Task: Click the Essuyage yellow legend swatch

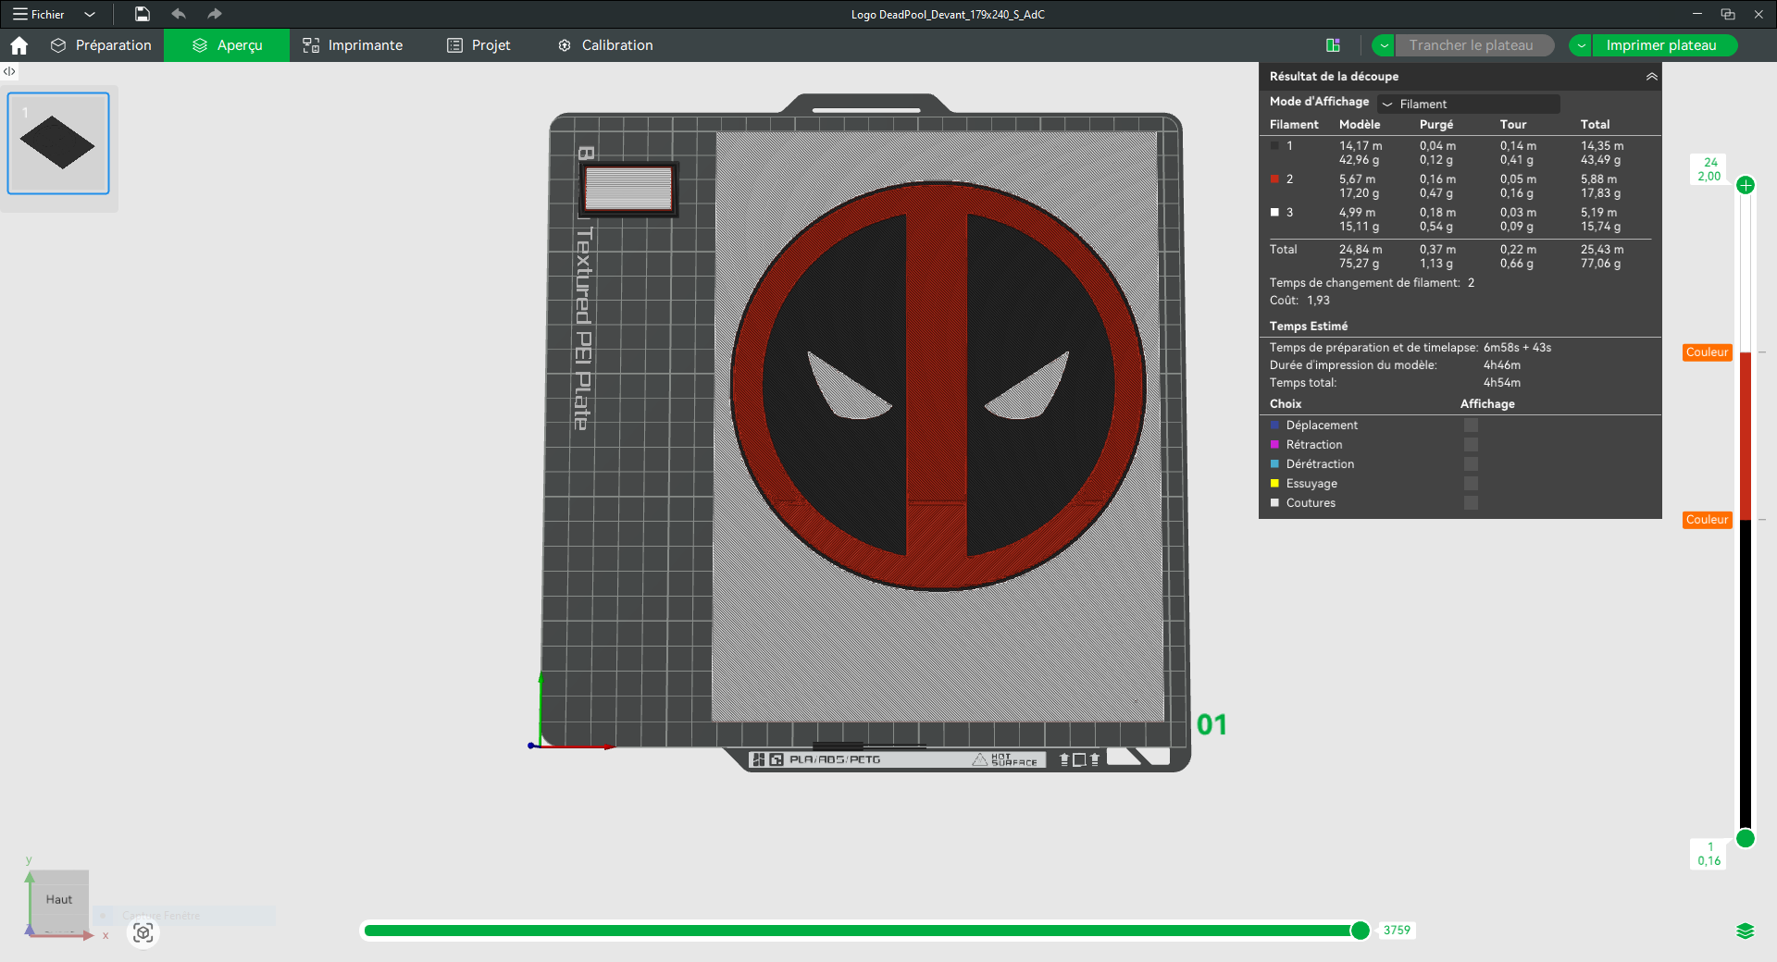Action: tap(1274, 484)
